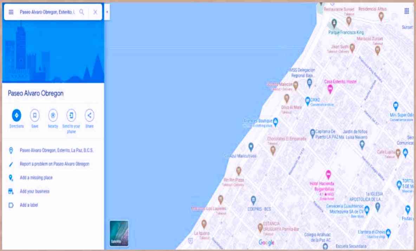Clear the search with the X icon

pyautogui.click(x=95, y=12)
